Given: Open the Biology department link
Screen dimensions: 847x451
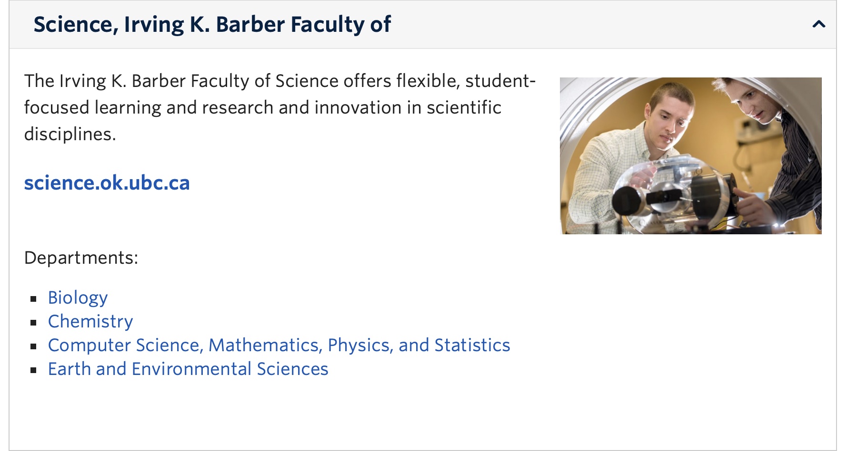Looking at the screenshot, I should [x=78, y=298].
